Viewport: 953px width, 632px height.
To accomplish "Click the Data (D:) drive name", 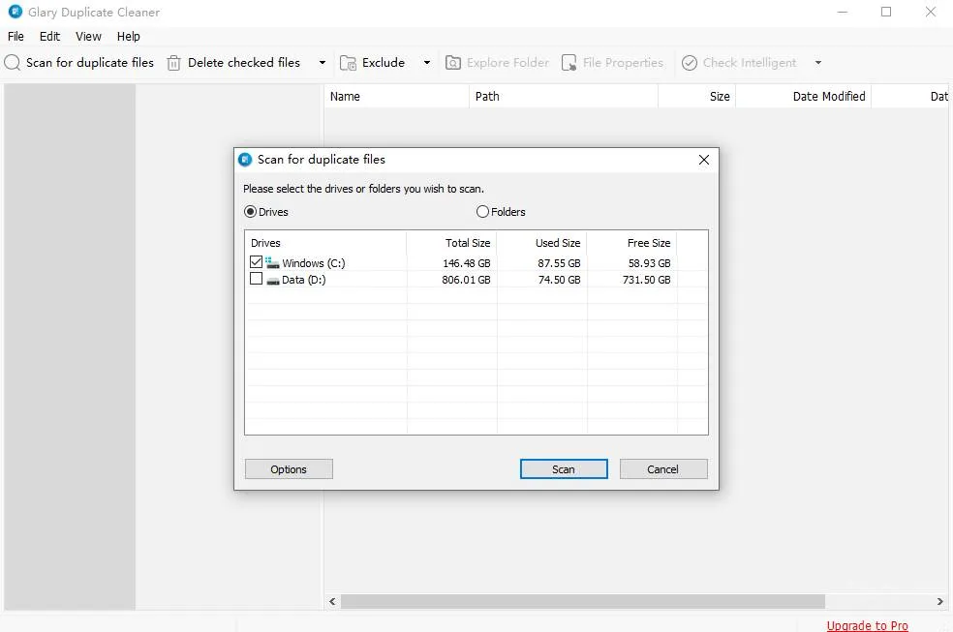I will click(304, 280).
